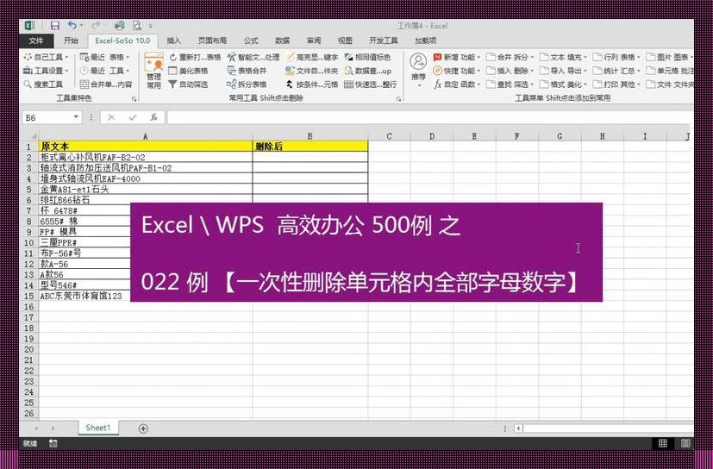Open the Name Box dropdown arrow
The height and width of the screenshot is (469, 713).
click(76, 117)
